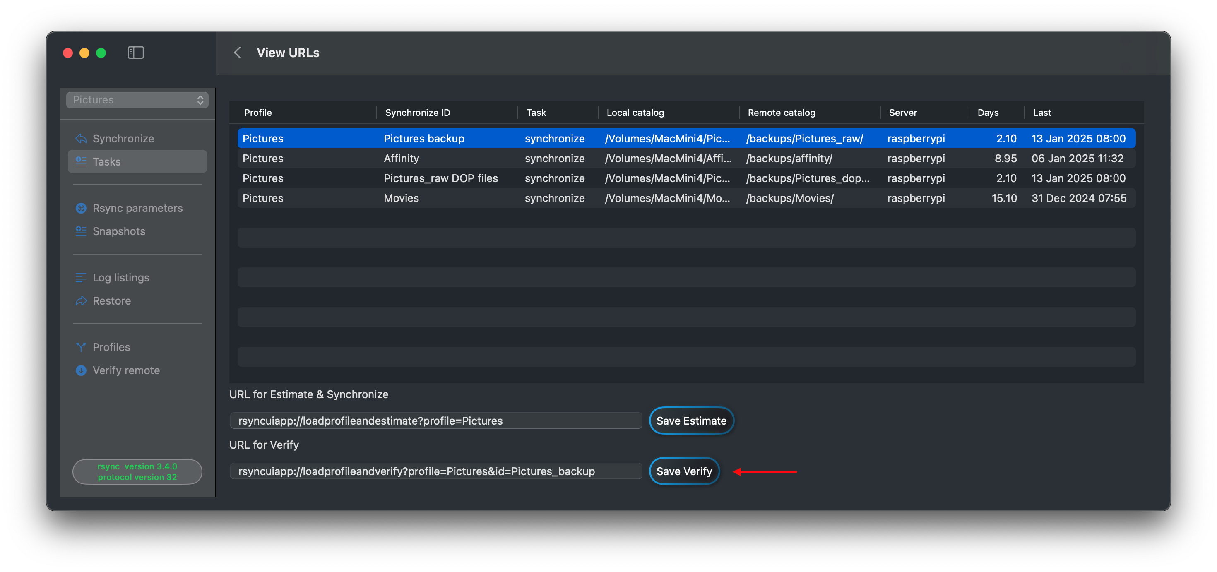
Task: Click /backups/affinity/ remote catalog cell
Action: click(x=789, y=158)
